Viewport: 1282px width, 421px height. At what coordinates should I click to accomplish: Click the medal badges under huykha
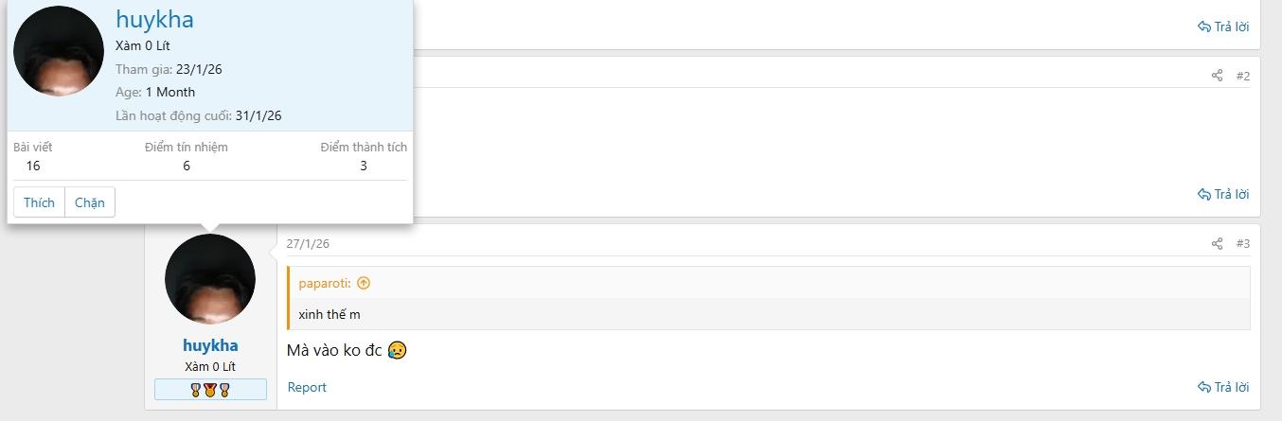pyautogui.click(x=210, y=390)
